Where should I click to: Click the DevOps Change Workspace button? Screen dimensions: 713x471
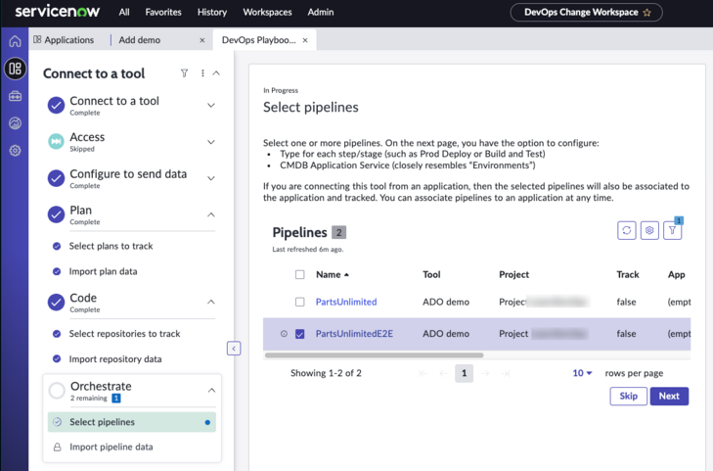point(586,13)
